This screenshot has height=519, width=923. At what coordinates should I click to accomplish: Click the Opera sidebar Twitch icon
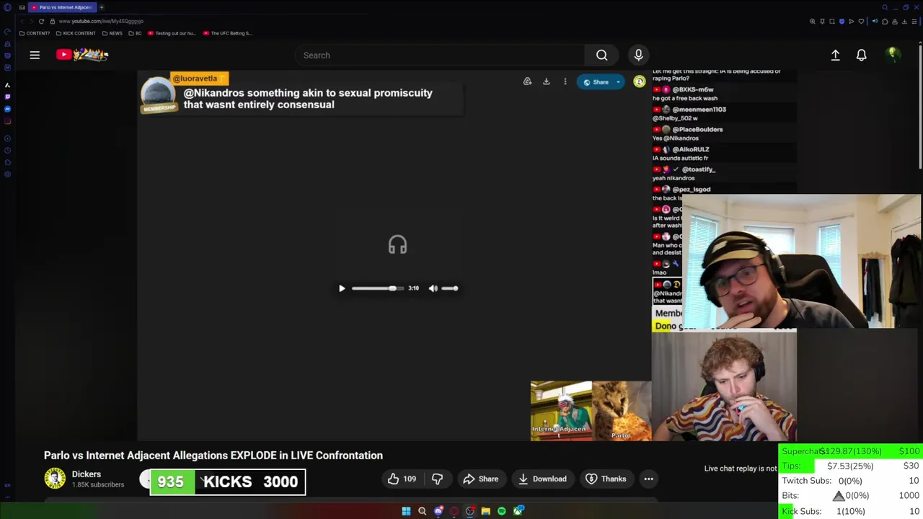tap(7, 97)
